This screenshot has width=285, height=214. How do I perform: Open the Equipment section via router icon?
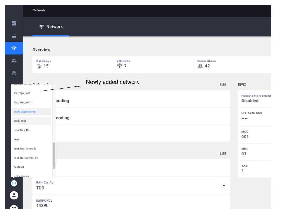point(14,35)
